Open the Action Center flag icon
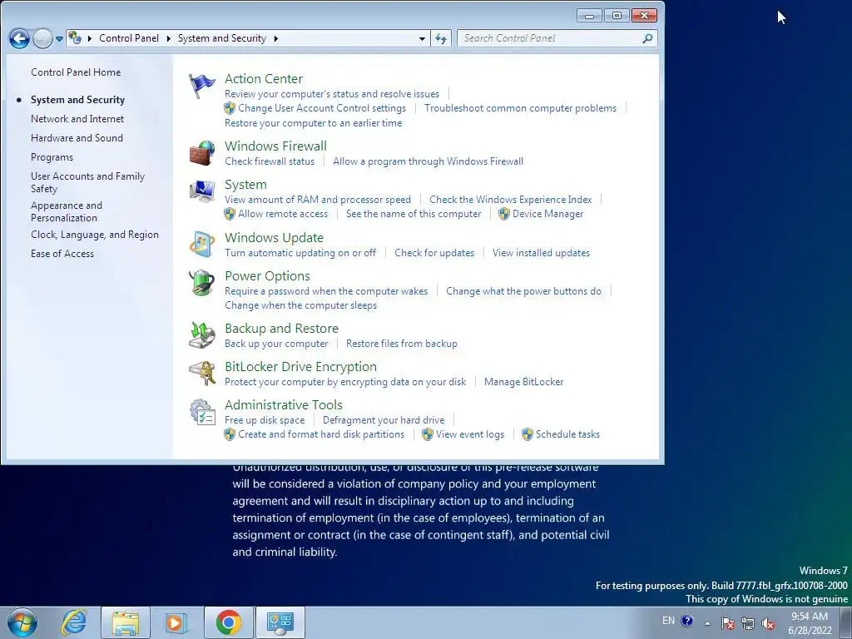Viewport: 852px width, 639px height. coord(201,87)
